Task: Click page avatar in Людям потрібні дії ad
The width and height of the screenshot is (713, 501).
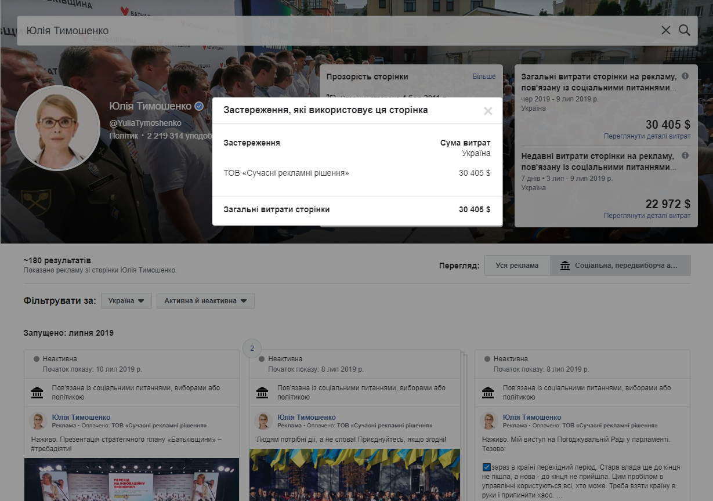Action: coord(265,421)
